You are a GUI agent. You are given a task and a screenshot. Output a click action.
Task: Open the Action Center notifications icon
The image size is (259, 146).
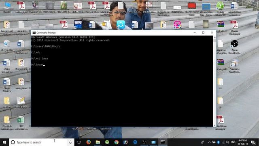point(253,142)
